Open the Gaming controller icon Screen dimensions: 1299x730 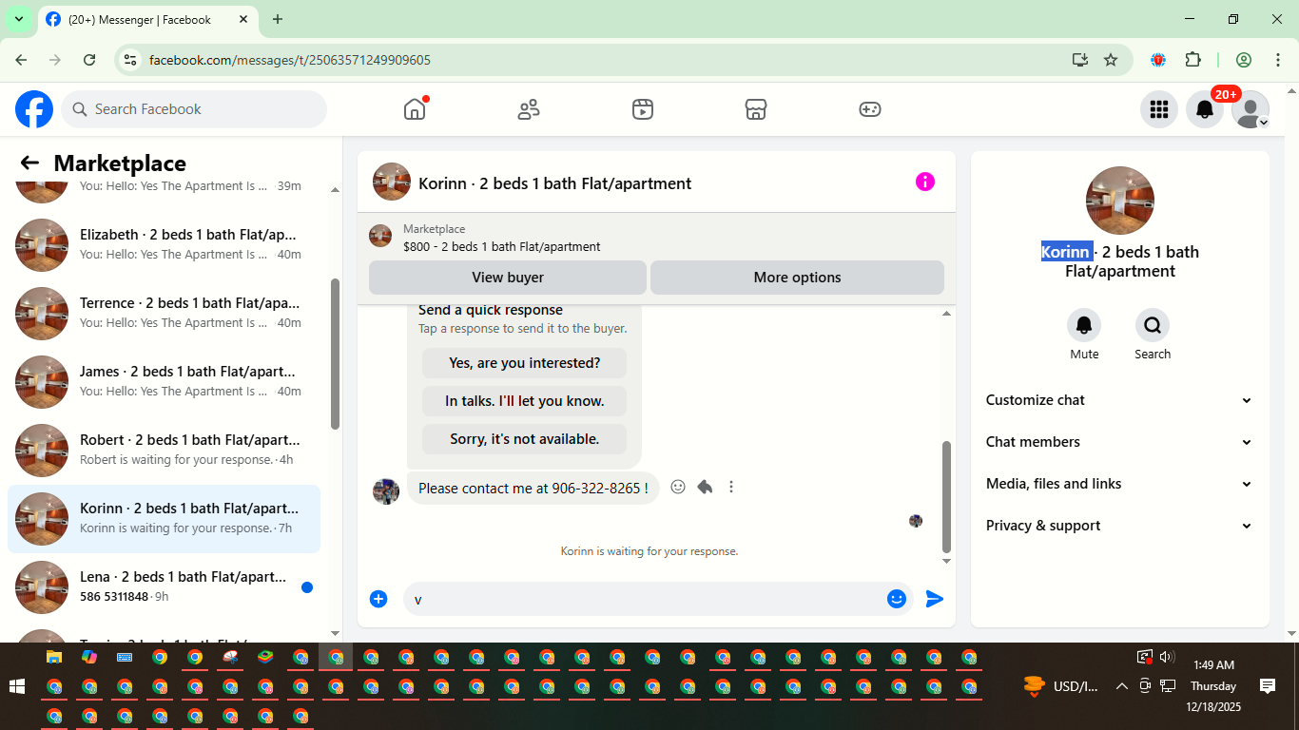click(870, 109)
